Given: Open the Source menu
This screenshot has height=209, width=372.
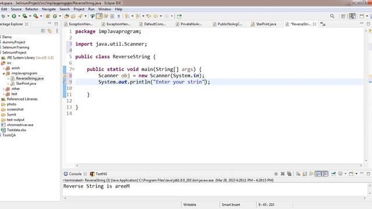Looking at the screenshot, I should 16,9.
